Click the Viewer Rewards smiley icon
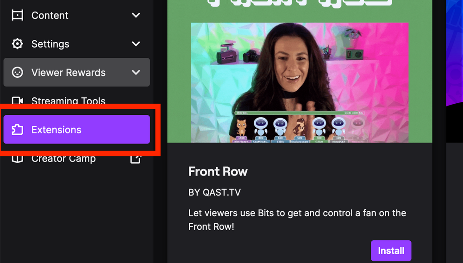Screen dimensions: 463x263 tap(17, 72)
